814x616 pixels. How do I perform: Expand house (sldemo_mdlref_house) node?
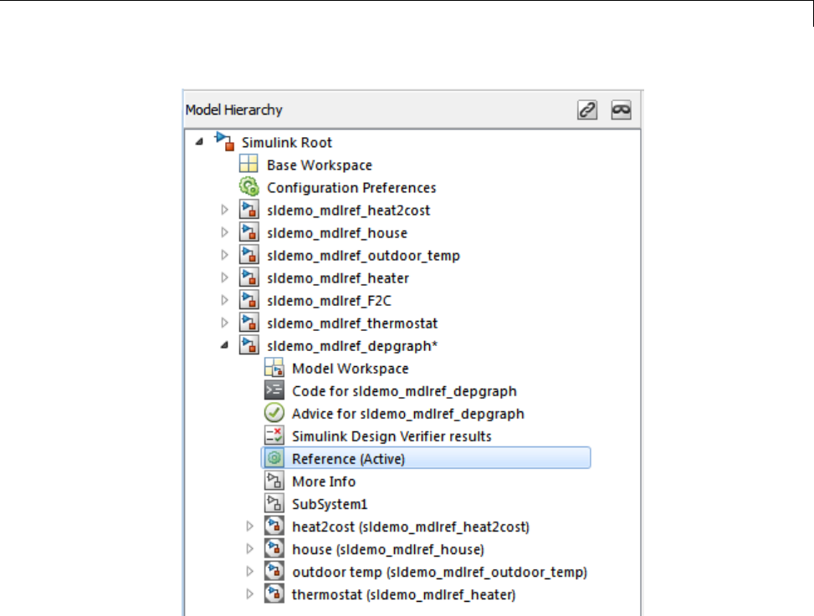coord(249,548)
